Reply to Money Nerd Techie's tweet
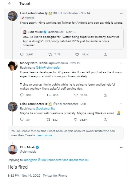The width and height of the screenshot is (128, 180). click(22, 95)
